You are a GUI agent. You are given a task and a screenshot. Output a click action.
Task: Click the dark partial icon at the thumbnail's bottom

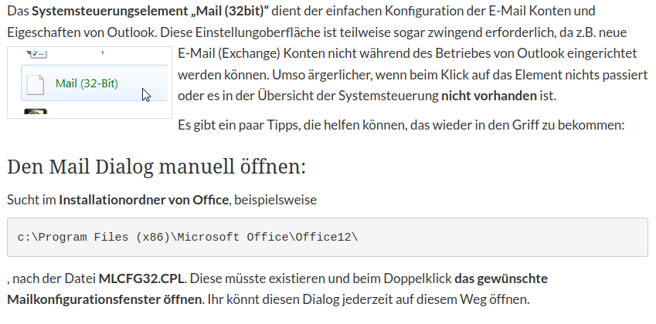36,112
